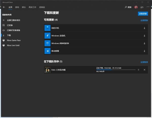Open the downloads indicator showing 5

point(142,7)
